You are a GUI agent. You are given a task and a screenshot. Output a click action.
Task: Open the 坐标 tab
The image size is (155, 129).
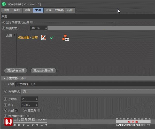(x=17, y=10)
